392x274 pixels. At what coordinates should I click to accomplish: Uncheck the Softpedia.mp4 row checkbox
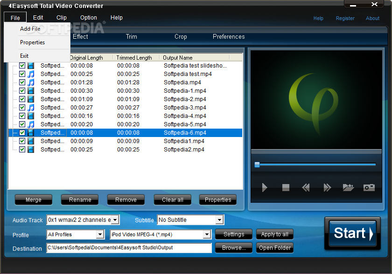(x=22, y=82)
